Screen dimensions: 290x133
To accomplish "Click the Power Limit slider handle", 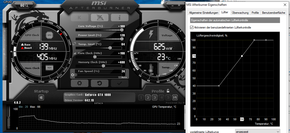I will (122, 39).
